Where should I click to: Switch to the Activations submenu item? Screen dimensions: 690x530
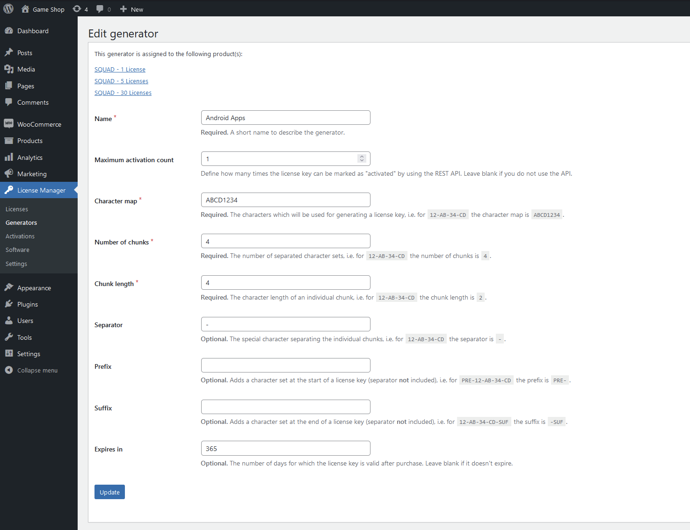click(20, 236)
